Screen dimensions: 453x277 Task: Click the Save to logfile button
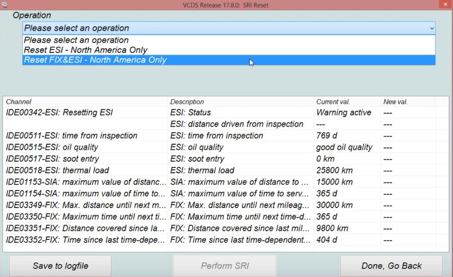click(60, 266)
